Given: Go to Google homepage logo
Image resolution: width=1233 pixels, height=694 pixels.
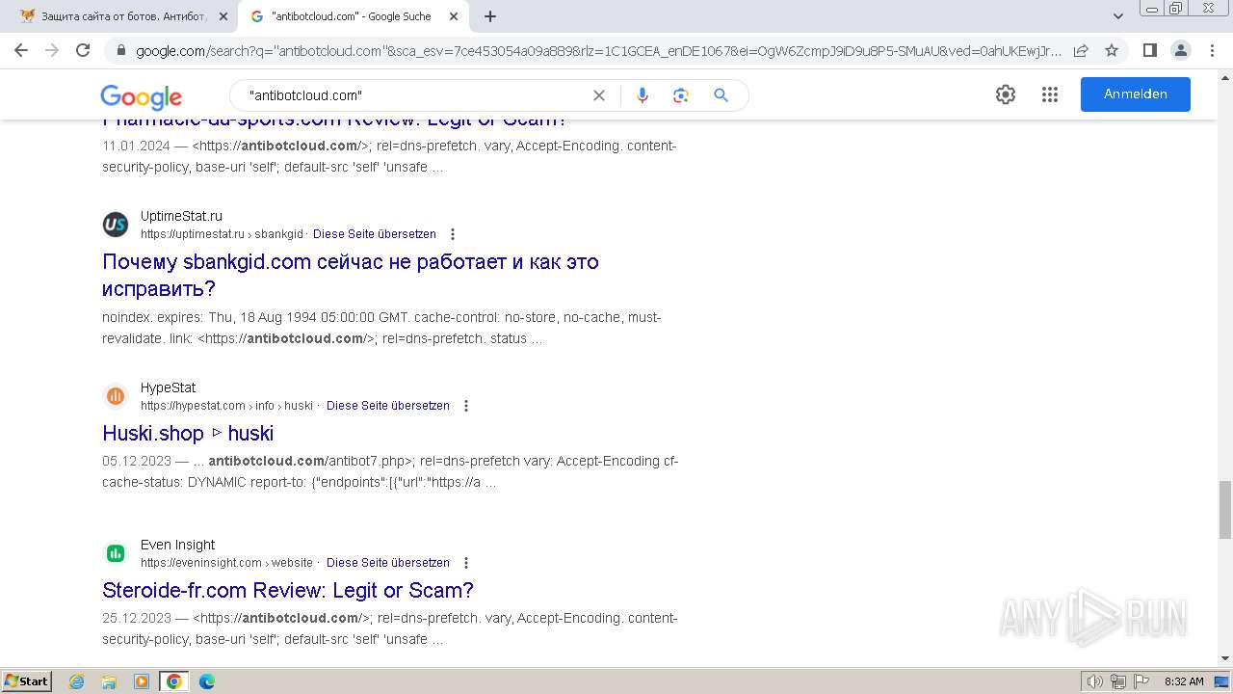Looking at the screenshot, I should coord(141,96).
